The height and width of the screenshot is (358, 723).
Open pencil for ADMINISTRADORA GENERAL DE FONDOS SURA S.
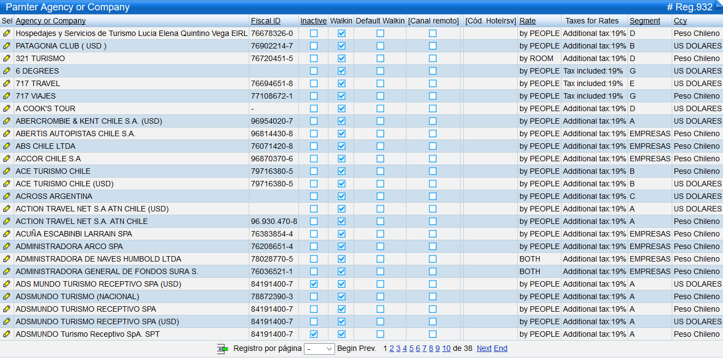click(x=7, y=271)
